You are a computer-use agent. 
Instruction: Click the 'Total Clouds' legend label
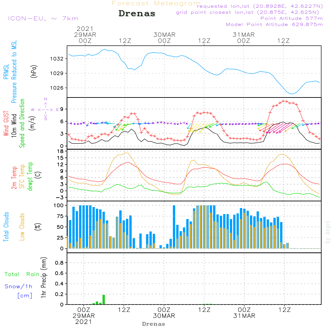(6, 227)
